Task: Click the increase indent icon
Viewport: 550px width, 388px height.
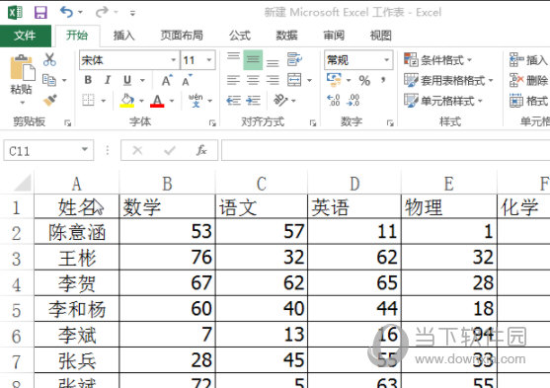Action: [x=253, y=101]
